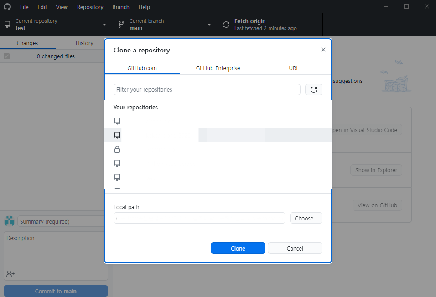Open the Branch menu
The height and width of the screenshot is (297, 436).
point(121,7)
